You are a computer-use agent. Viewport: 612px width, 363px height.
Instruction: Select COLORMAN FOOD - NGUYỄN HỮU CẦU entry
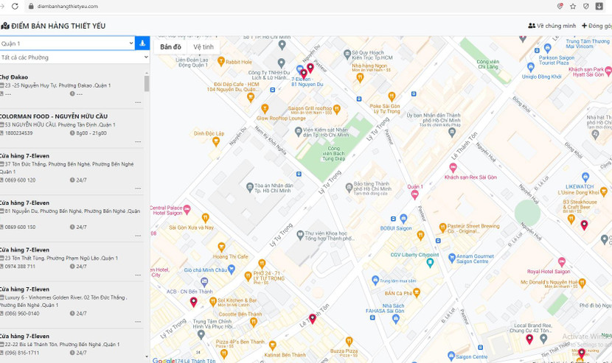(x=54, y=116)
